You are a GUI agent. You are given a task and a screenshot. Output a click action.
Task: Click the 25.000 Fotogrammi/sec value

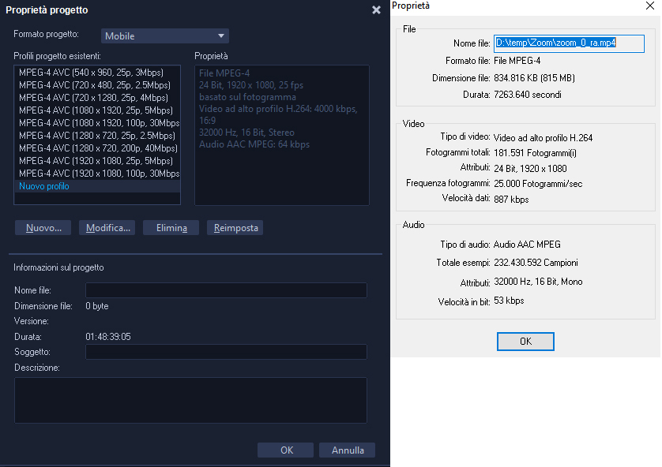point(538,184)
